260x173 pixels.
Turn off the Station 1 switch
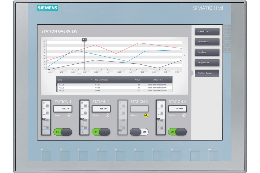(x=63, y=132)
